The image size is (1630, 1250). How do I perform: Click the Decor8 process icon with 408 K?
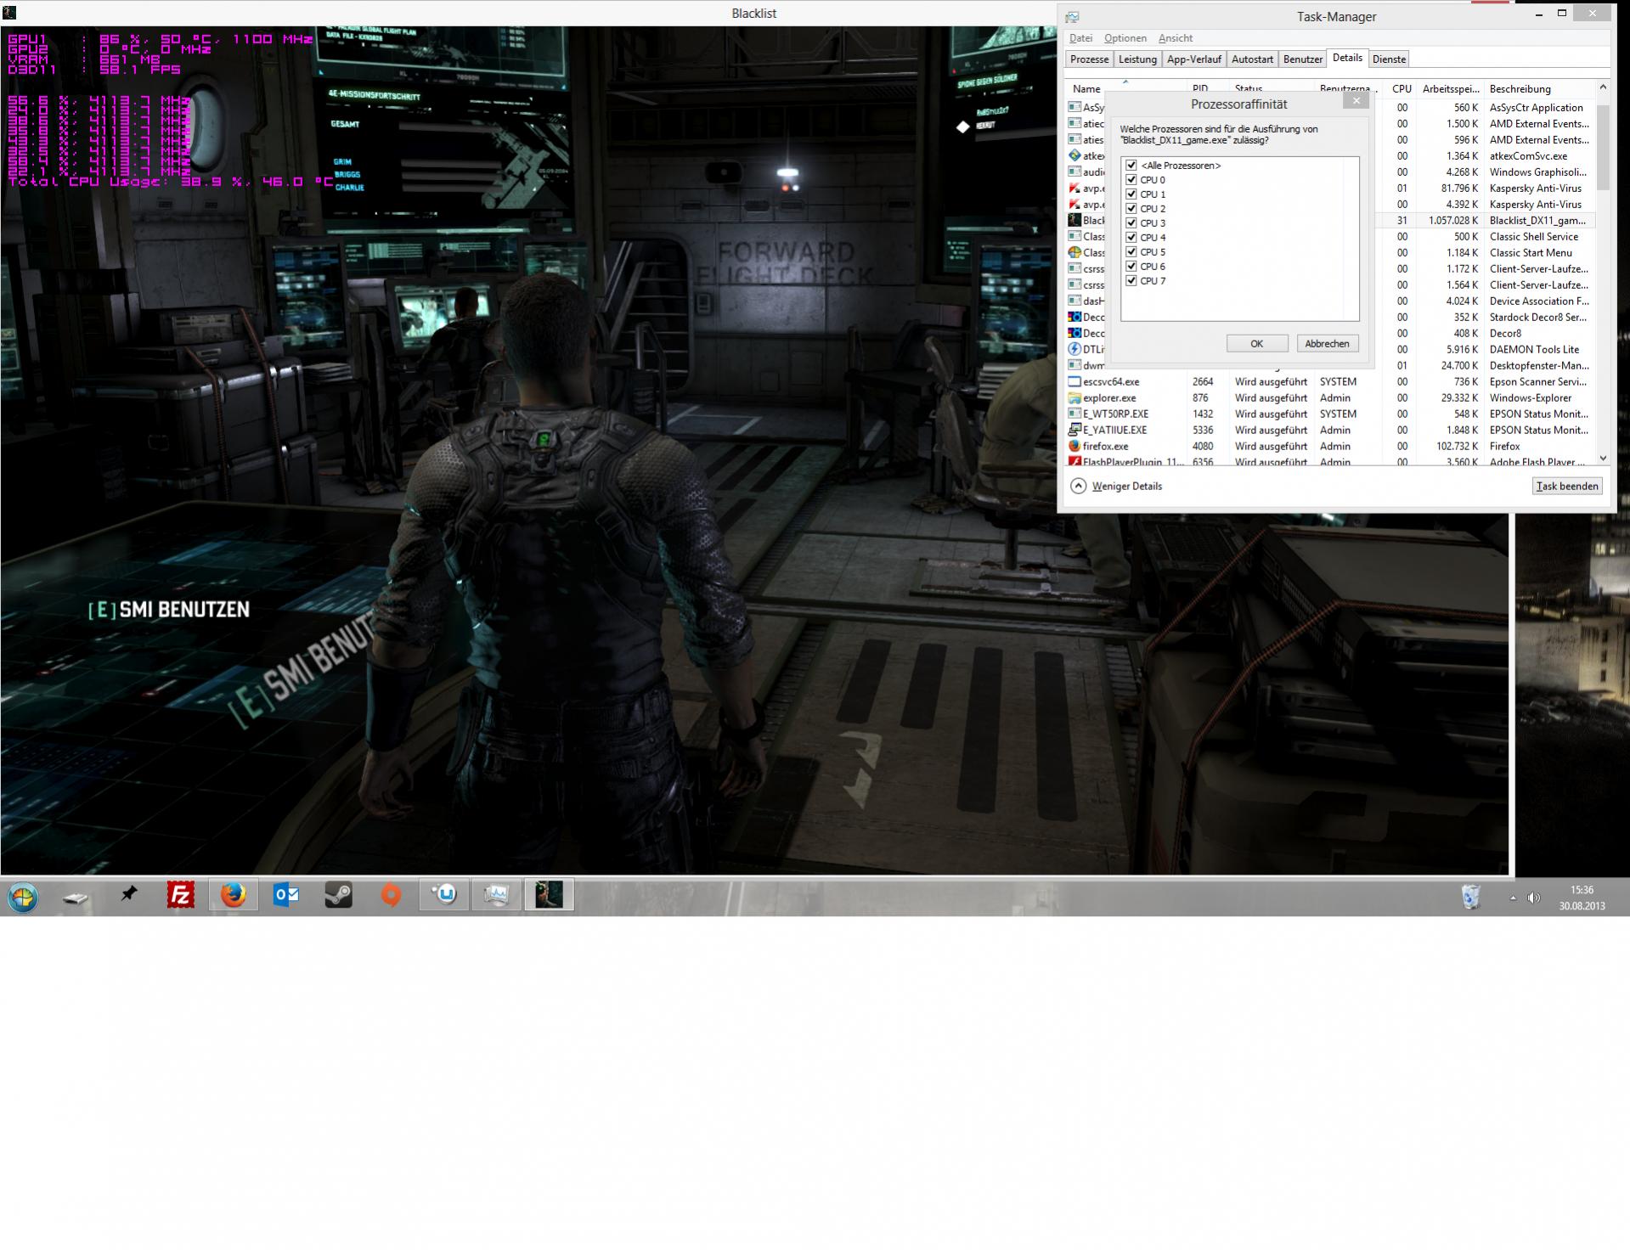(x=1074, y=334)
